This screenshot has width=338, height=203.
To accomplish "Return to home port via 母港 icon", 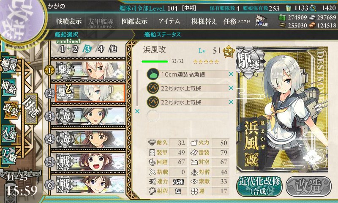I will coord(31,109).
